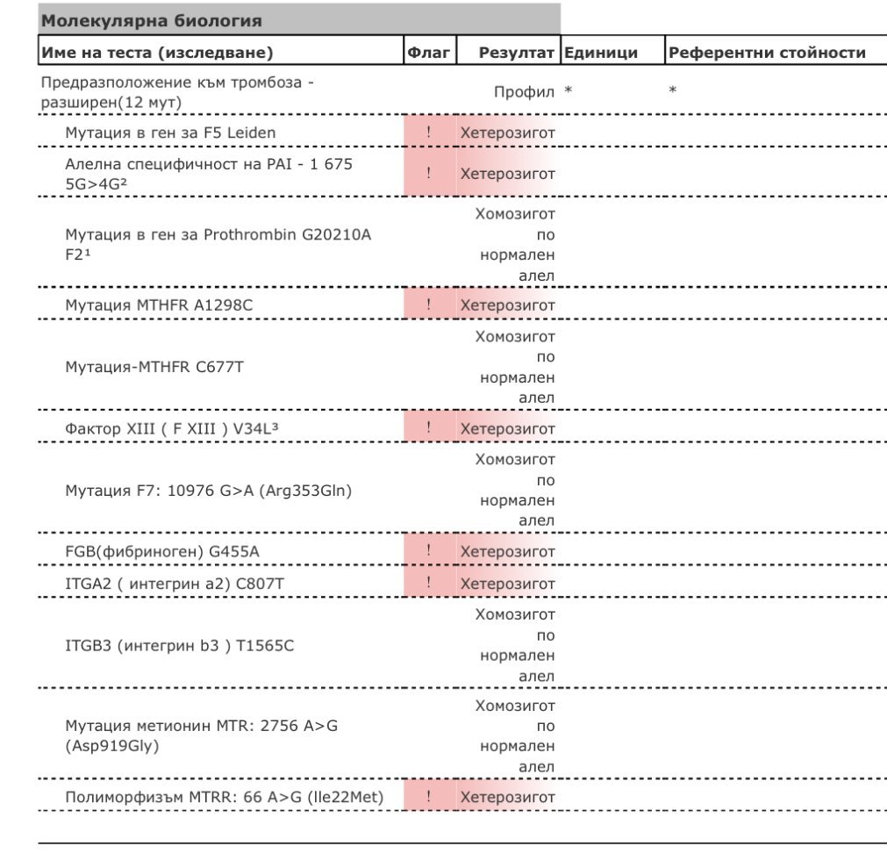The image size is (887, 853).
Task: Click the flag mark for F5 Leiden mutation
Action: click(x=429, y=133)
